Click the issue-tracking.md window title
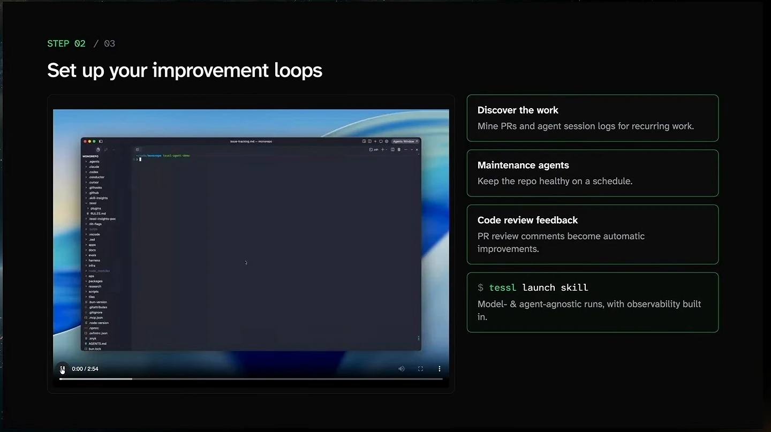Viewport: 771px width, 432px height. [x=251, y=141]
